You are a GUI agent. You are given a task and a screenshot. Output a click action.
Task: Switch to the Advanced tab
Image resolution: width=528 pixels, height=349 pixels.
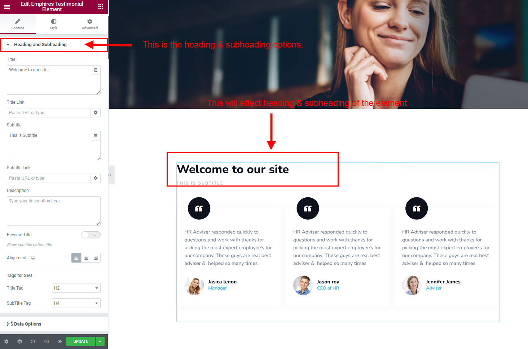90,24
